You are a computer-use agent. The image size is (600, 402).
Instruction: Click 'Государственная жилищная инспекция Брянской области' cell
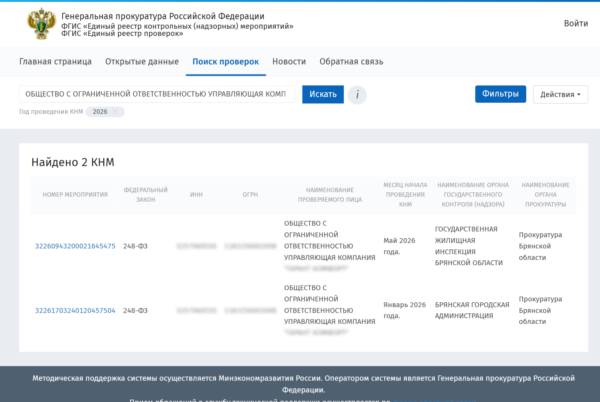469,246
